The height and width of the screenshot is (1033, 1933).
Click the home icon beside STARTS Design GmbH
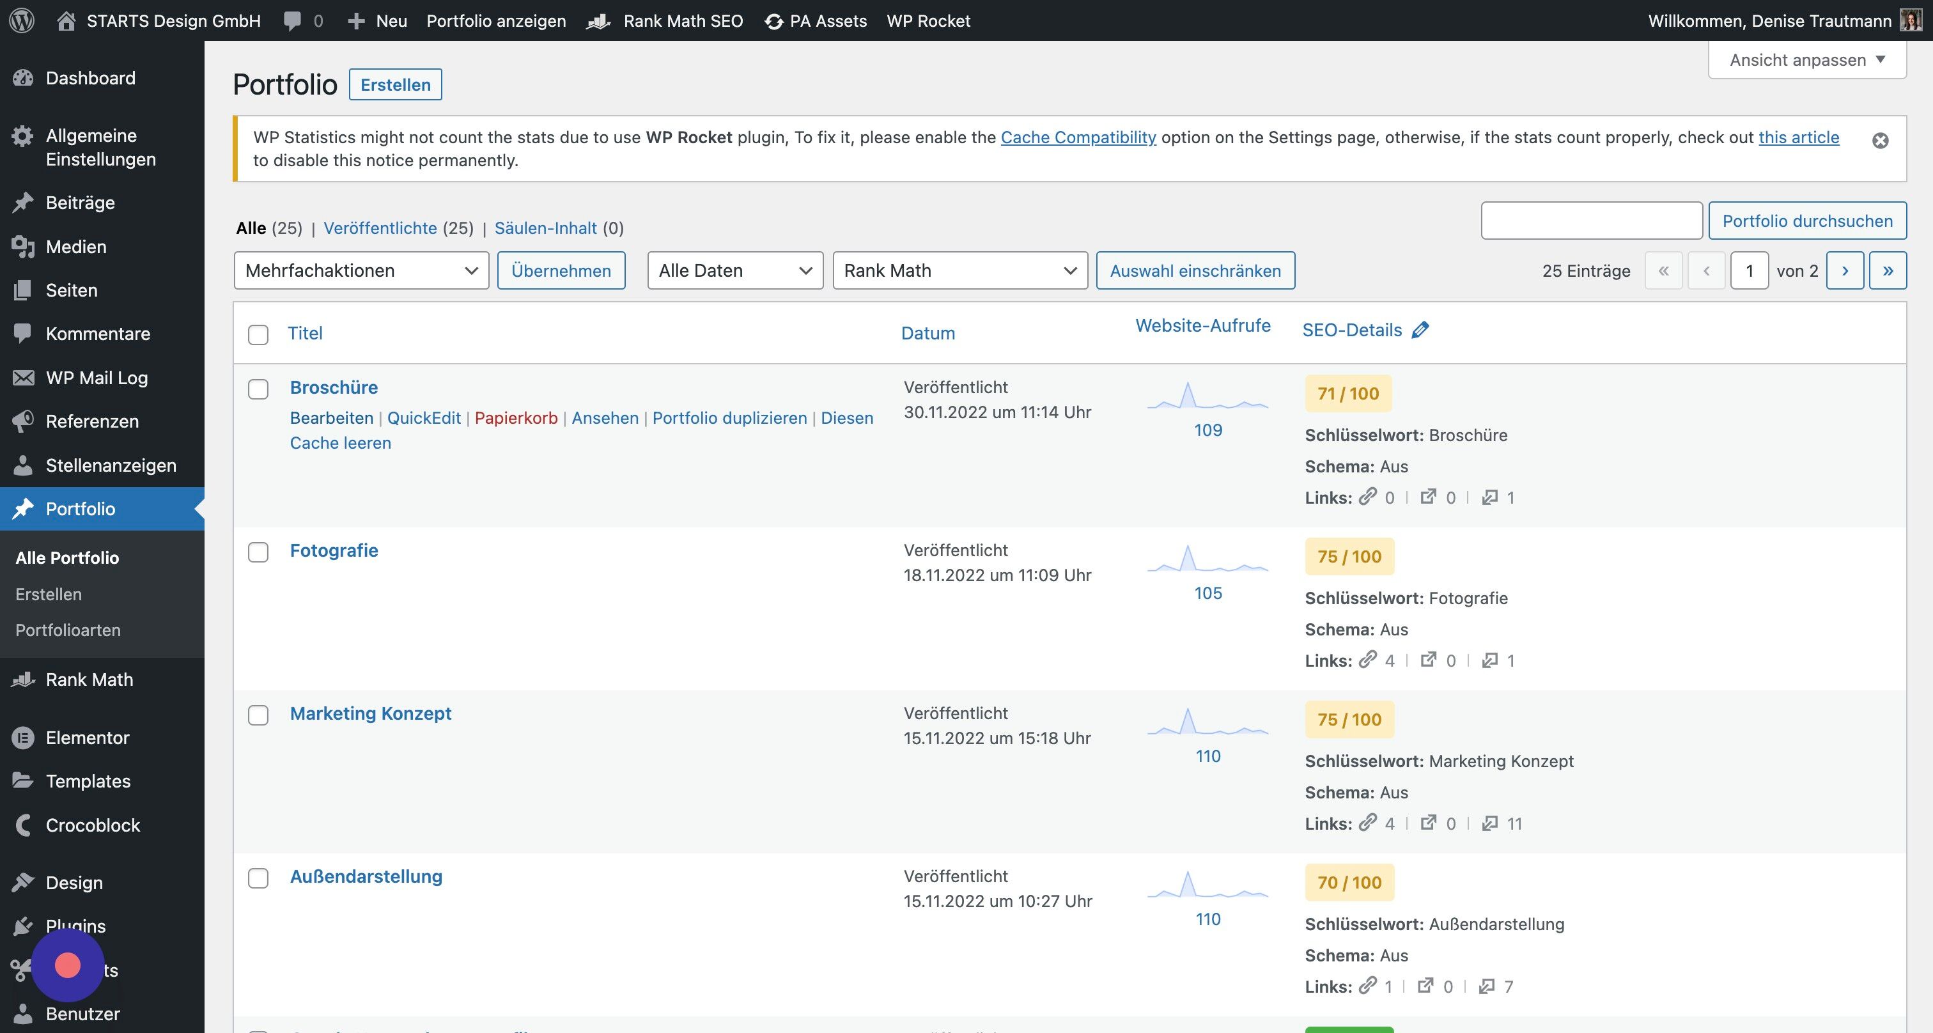point(66,20)
